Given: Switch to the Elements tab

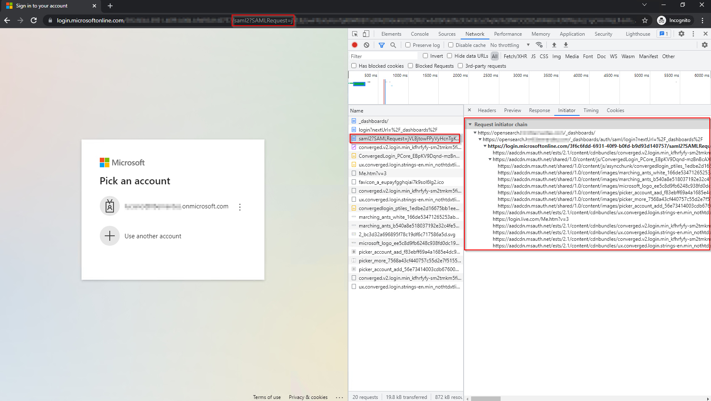Looking at the screenshot, I should tap(391, 34).
